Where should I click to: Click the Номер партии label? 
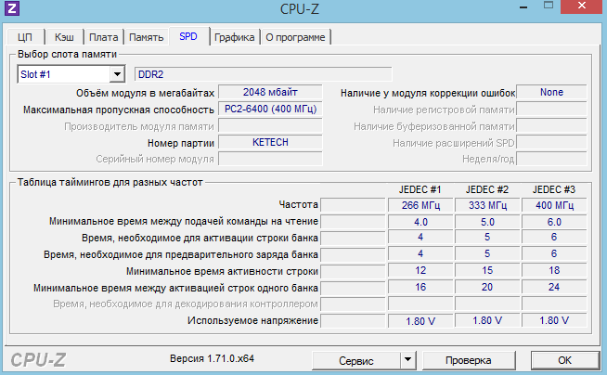pos(181,143)
